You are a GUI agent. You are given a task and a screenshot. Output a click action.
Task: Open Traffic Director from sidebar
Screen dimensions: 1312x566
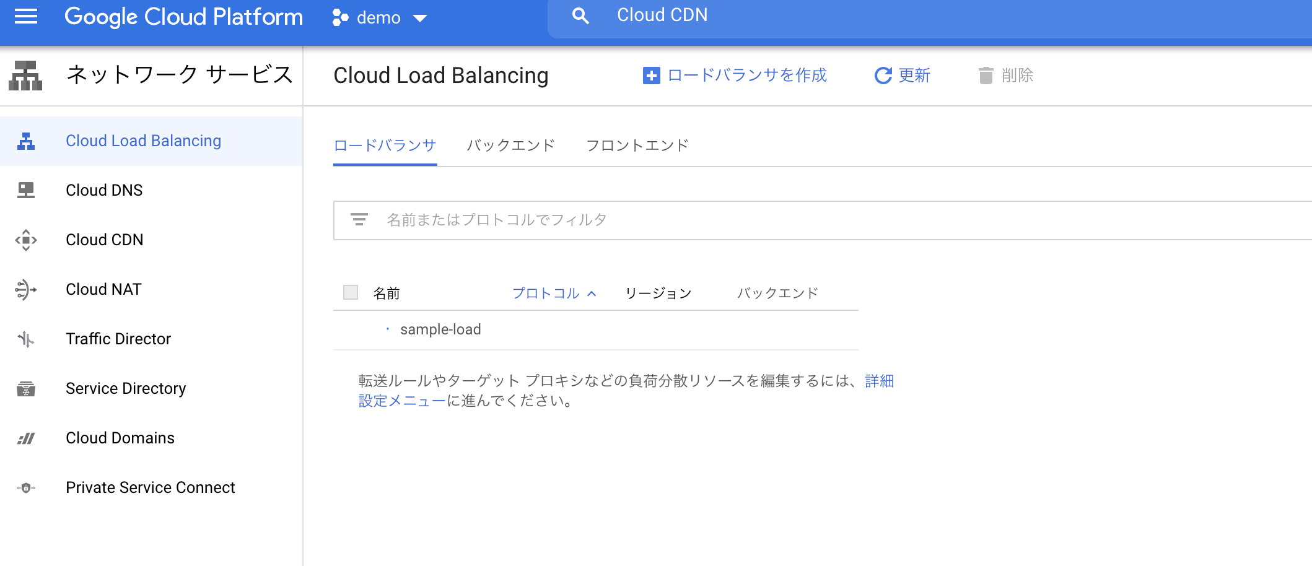[x=151, y=339]
